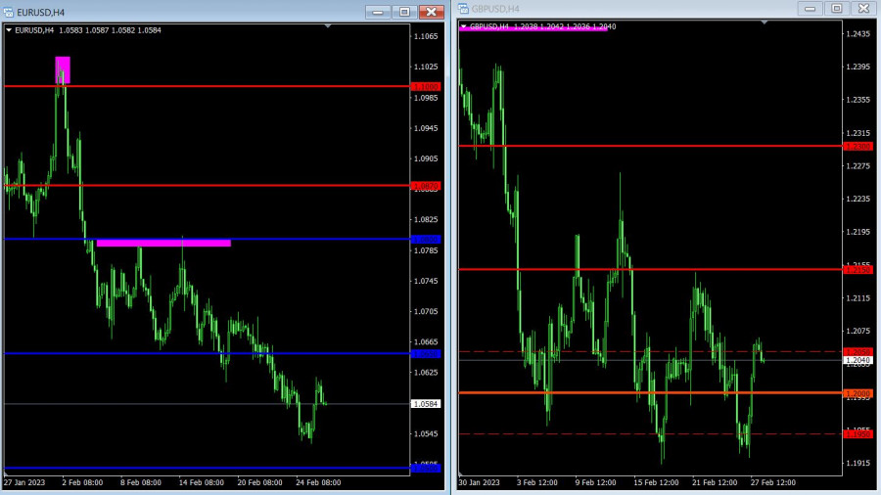Click the EURUSD chart shift triangle marker

coord(327,26)
